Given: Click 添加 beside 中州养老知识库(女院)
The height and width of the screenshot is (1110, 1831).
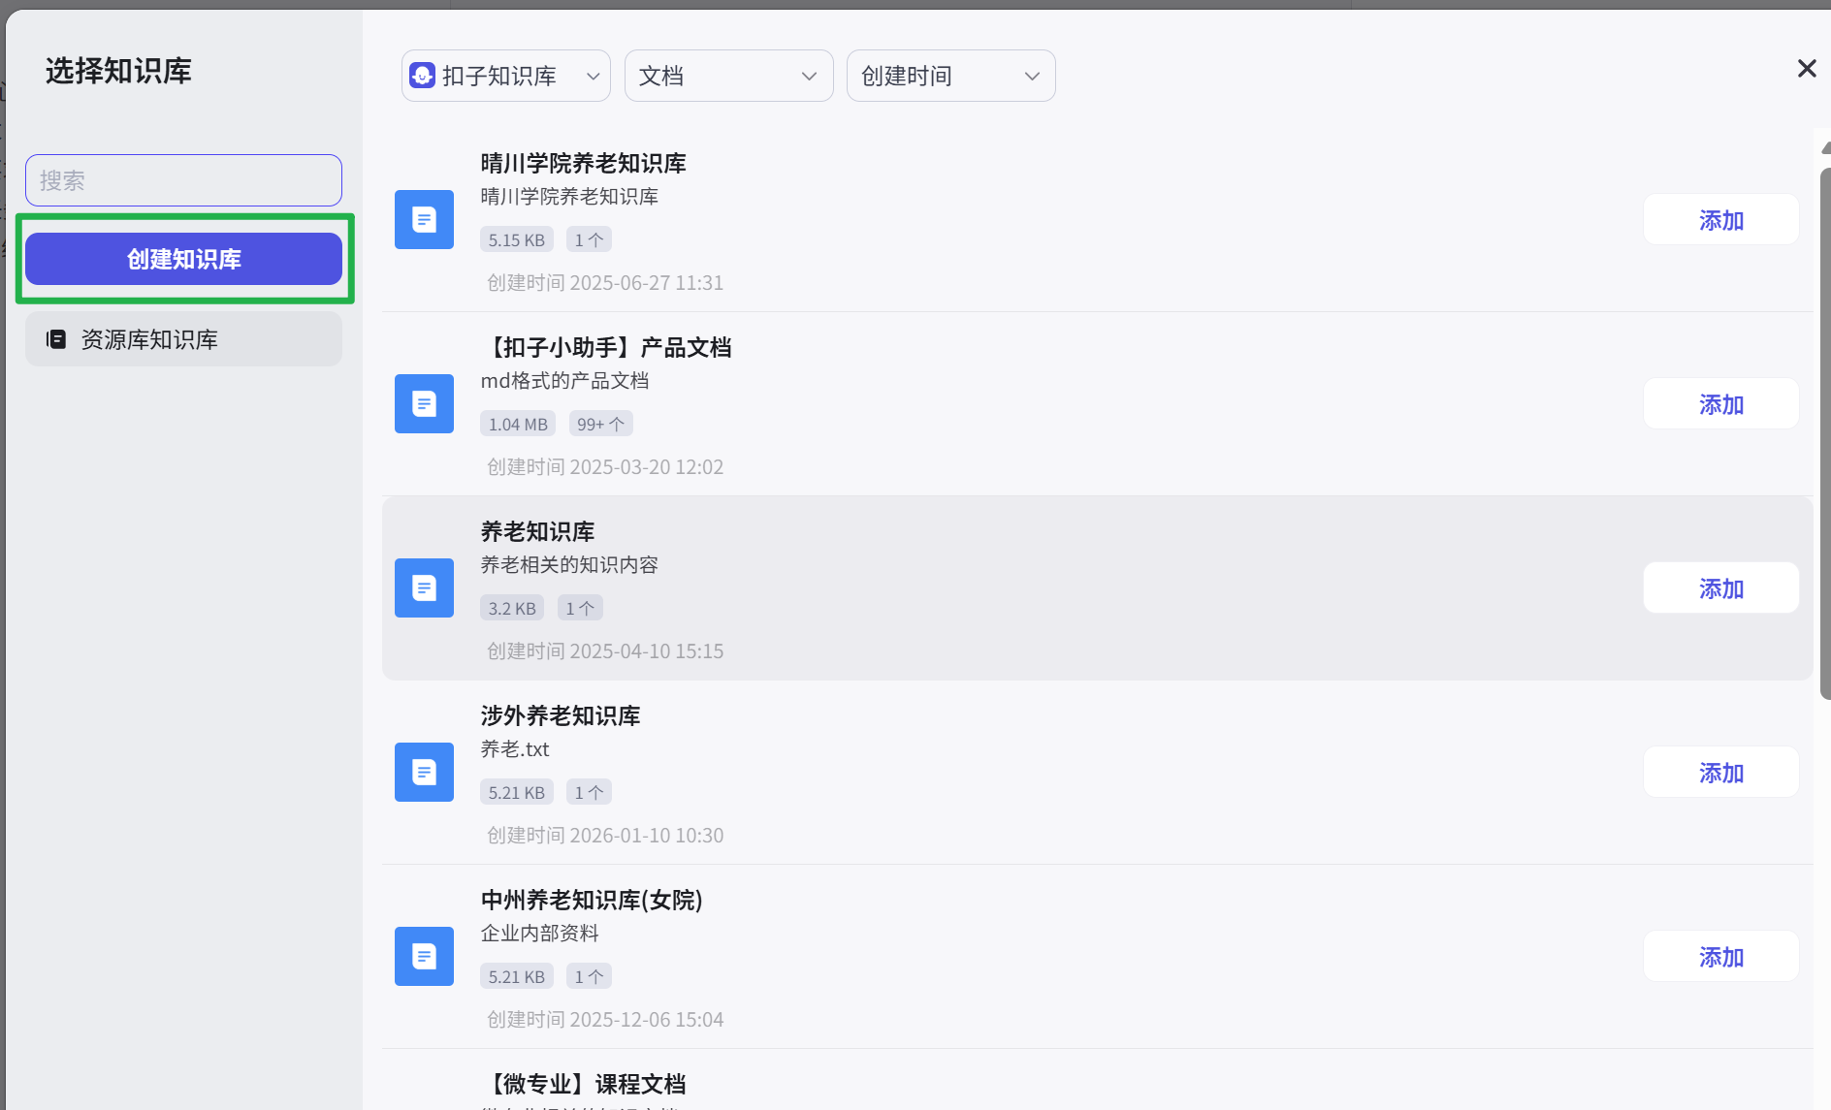Looking at the screenshot, I should coord(1720,956).
